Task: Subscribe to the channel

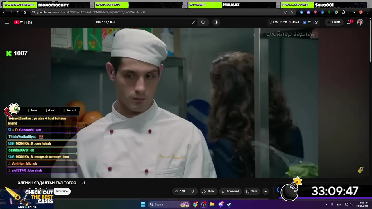Action: point(62,191)
